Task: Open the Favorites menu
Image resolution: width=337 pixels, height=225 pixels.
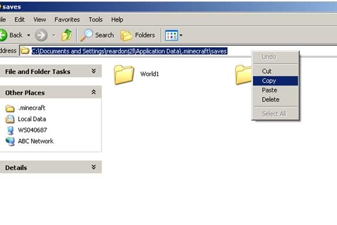Action: pyautogui.click(x=67, y=19)
